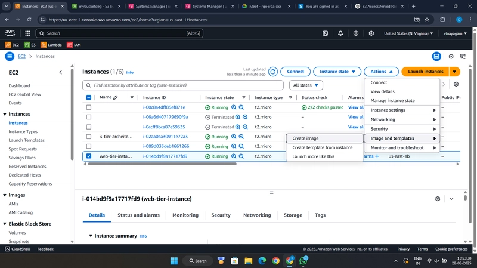Choose Create image from submenu
The height and width of the screenshot is (268, 477).
point(324,138)
